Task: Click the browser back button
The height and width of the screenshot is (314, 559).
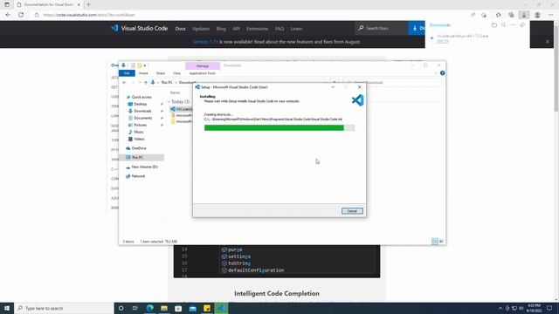Action: click(x=8, y=15)
